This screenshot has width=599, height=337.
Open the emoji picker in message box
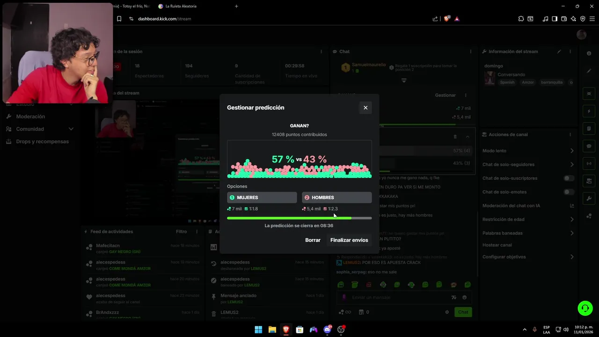(464, 297)
